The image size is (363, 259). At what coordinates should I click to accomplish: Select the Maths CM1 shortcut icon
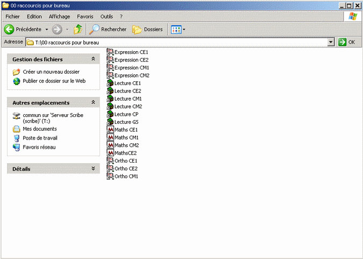pyautogui.click(x=110, y=137)
